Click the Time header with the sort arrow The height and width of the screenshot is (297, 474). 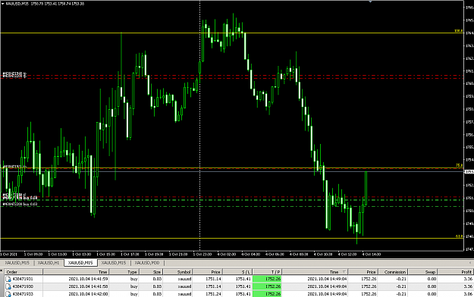[x=315, y=272]
